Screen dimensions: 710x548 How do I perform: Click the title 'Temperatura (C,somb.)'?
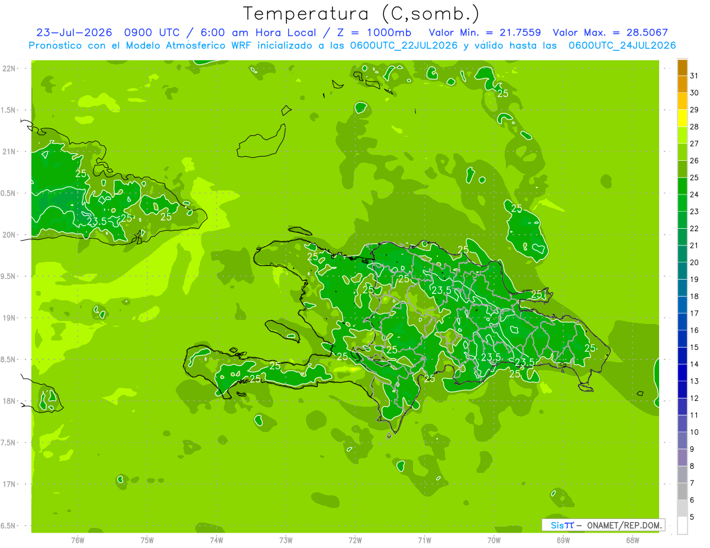click(361, 14)
